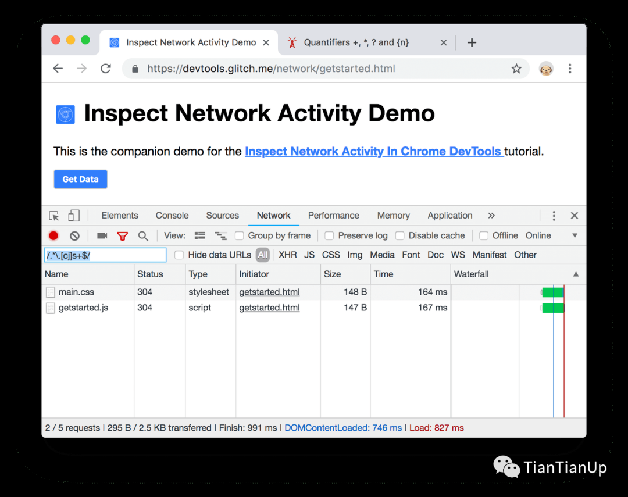Close the Quantifiers tab
628x497 pixels.
click(x=443, y=42)
